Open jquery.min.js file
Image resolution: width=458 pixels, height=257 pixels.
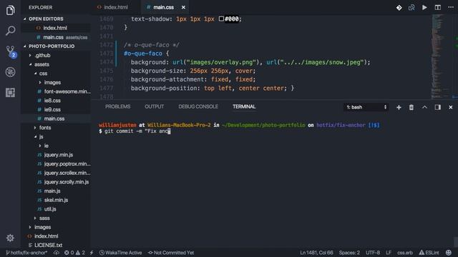(59, 155)
